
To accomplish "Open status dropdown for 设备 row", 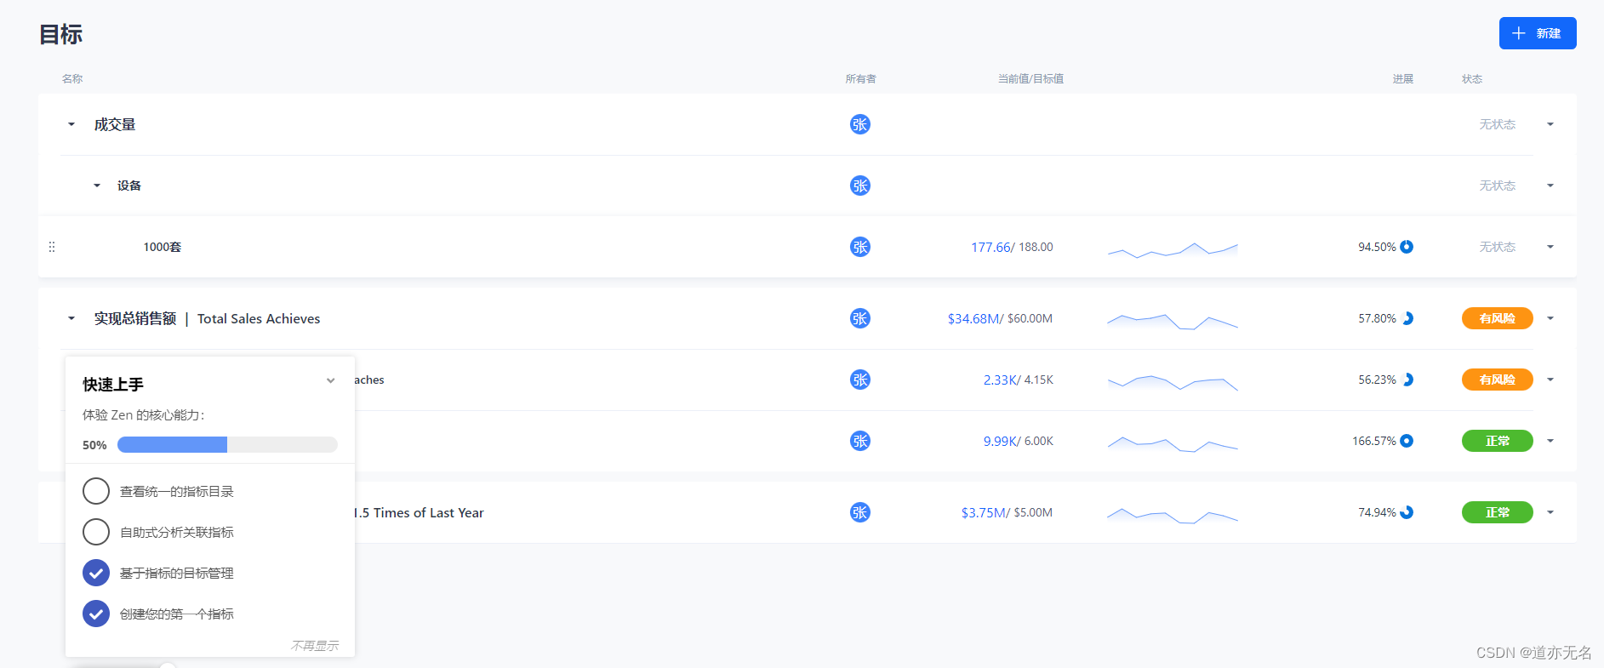I will coord(1550,186).
